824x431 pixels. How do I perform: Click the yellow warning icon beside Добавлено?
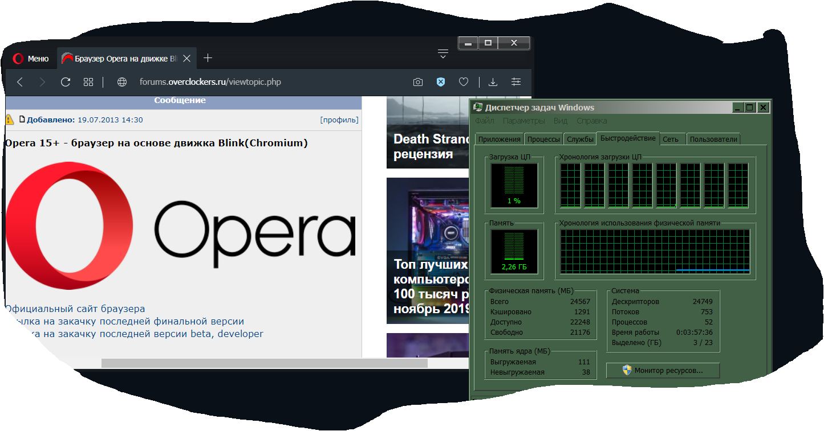tap(9, 120)
